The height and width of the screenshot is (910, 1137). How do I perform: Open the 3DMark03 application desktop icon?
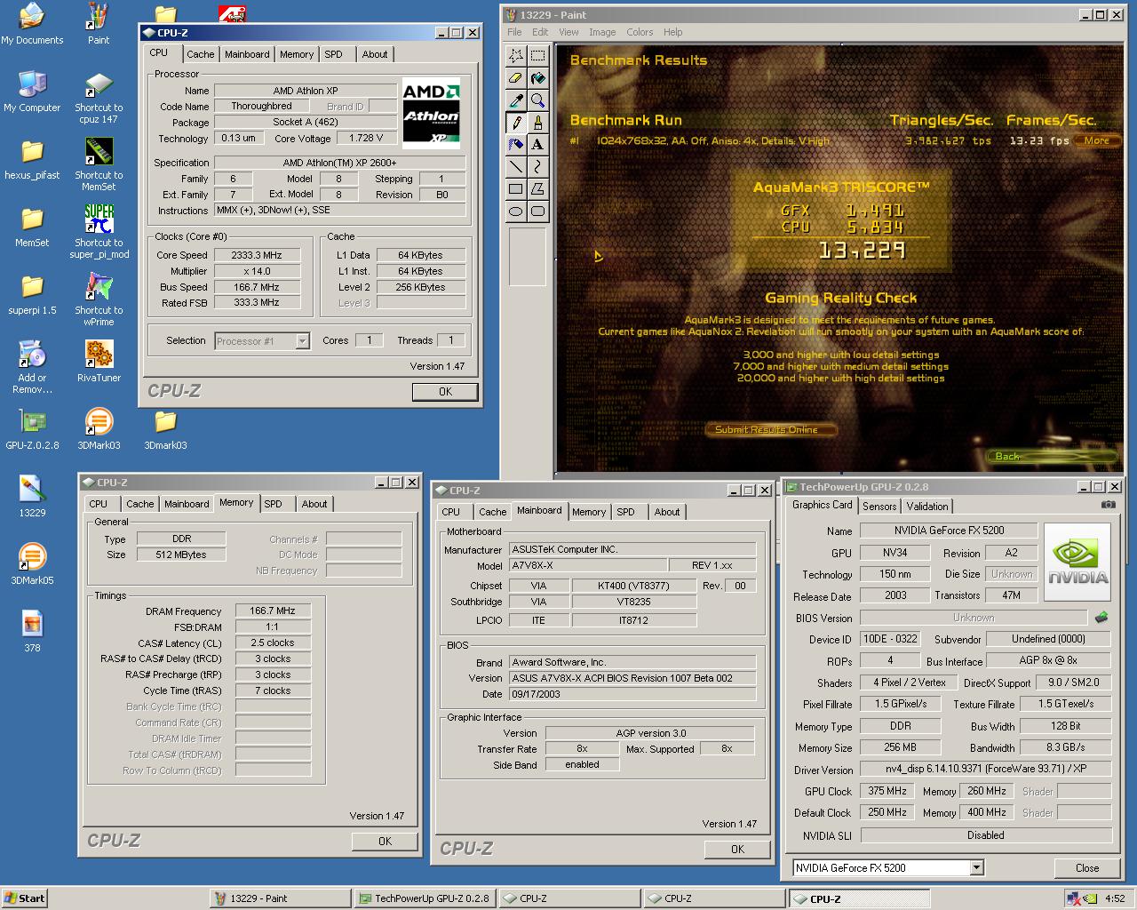pyautogui.click(x=99, y=428)
